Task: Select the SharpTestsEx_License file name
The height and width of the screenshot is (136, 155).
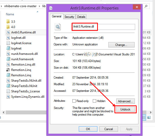Action: click(25, 91)
